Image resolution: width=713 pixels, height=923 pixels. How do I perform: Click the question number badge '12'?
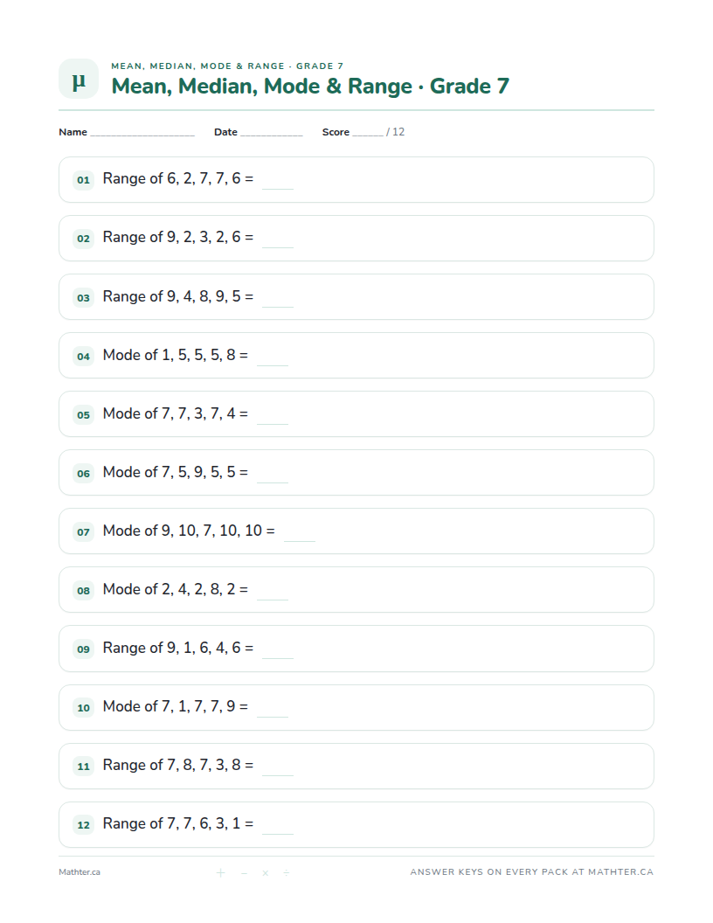point(84,825)
